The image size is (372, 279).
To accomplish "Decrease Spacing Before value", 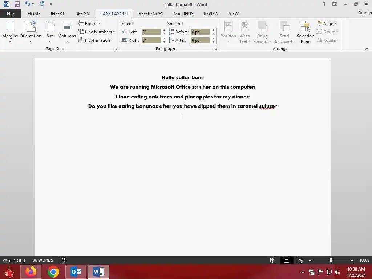I will [x=214, y=33].
